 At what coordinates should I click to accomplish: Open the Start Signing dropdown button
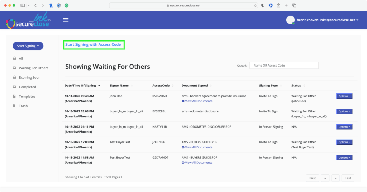point(28,46)
